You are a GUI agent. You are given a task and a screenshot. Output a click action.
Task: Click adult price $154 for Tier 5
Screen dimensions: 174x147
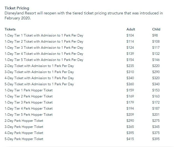pyautogui.click(x=130, y=60)
